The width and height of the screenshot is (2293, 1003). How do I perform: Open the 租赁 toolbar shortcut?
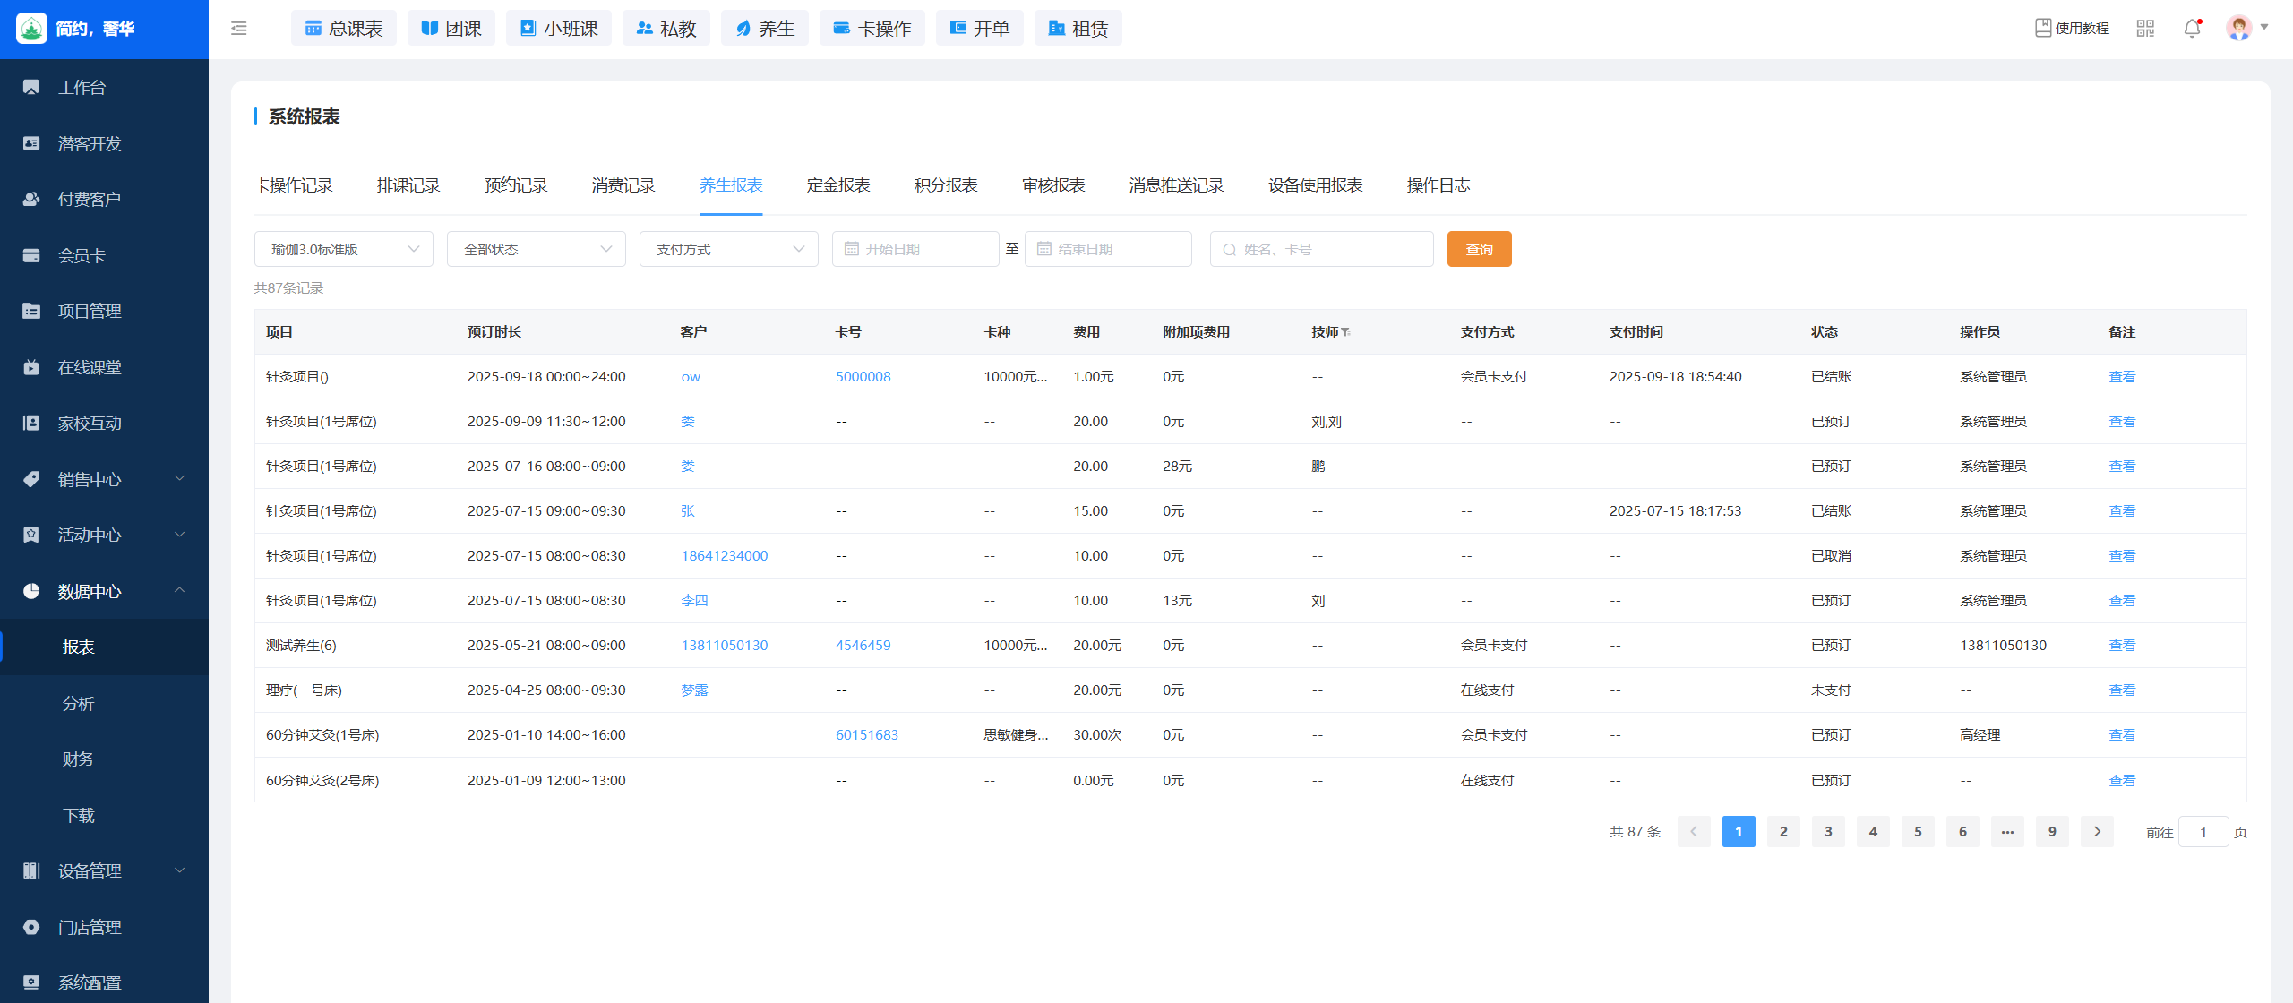(1078, 29)
